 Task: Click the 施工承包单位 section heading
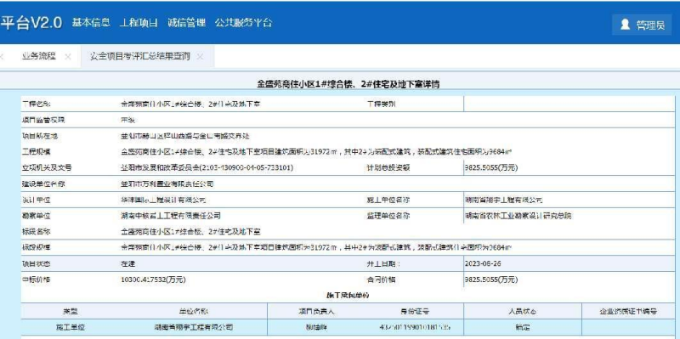pyautogui.click(x=347, y=295)
